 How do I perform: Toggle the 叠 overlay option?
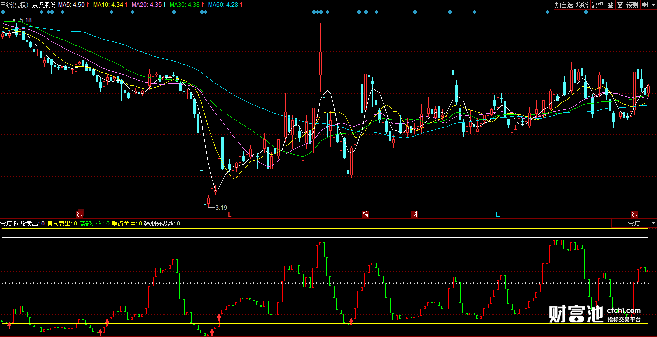(610, 5)
